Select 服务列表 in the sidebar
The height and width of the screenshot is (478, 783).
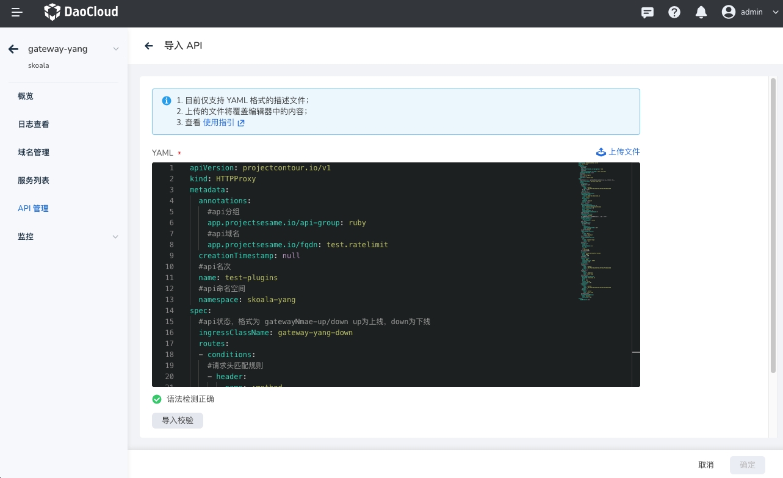pyautogui.click(x=34, y=181)
